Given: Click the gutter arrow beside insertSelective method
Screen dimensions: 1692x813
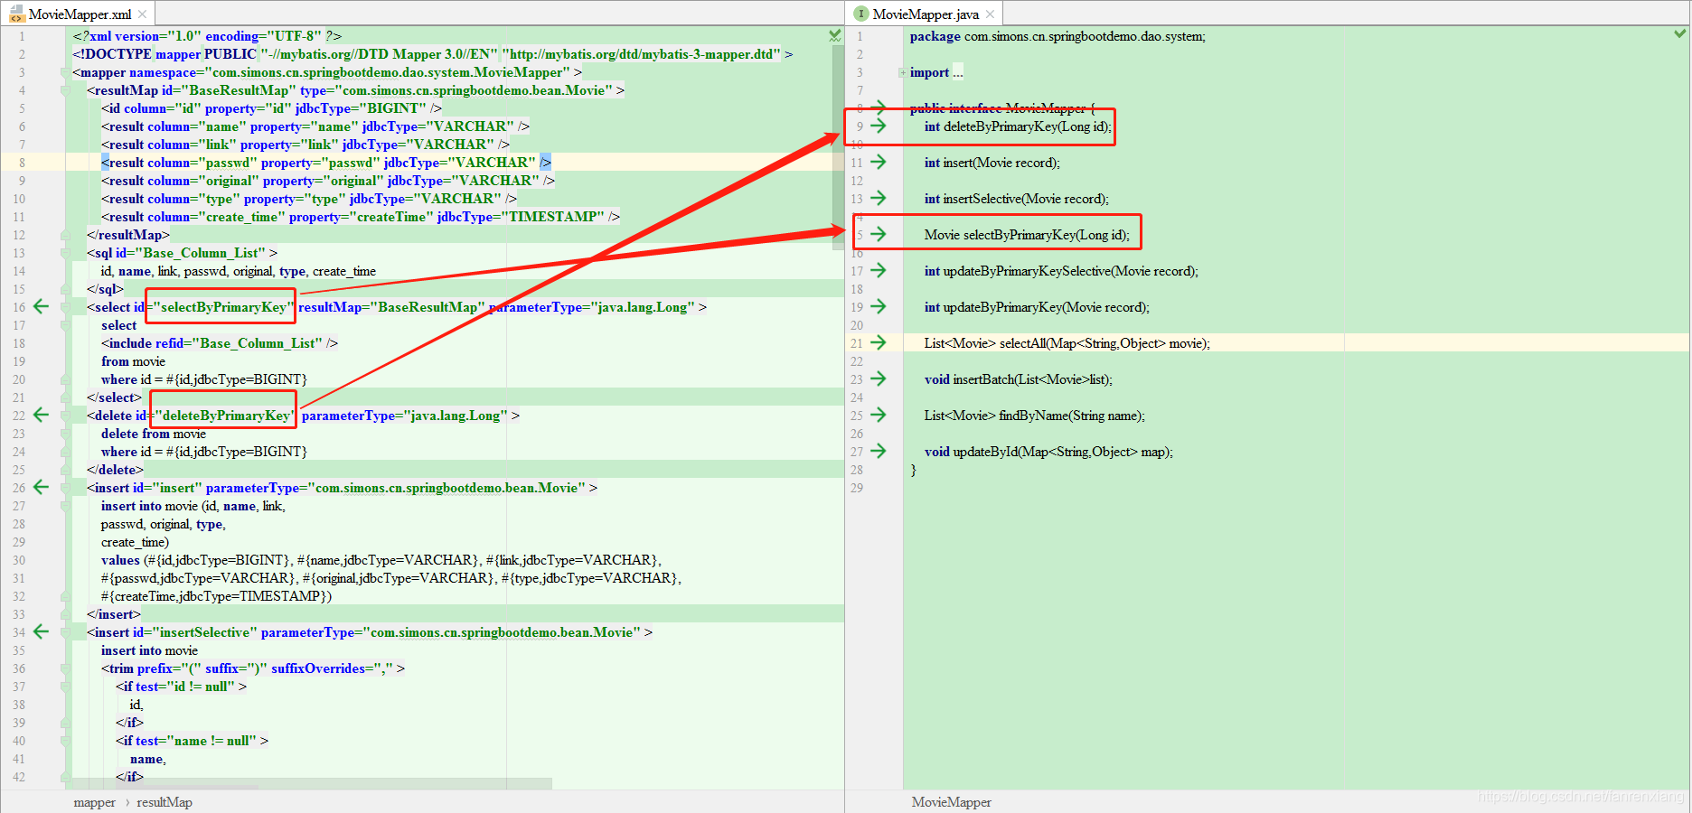Looking at the screenshot, I should pos(877,199).
